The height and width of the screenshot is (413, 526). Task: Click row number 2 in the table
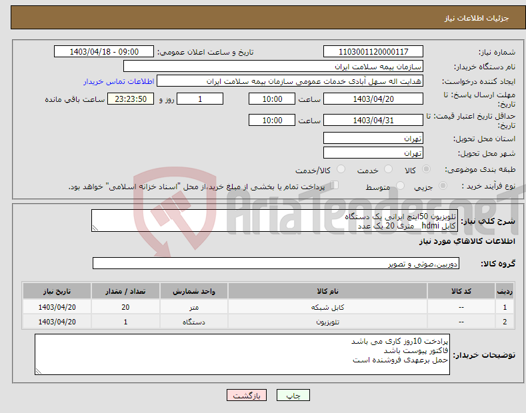pyautogui.click(x=505, y=322)
